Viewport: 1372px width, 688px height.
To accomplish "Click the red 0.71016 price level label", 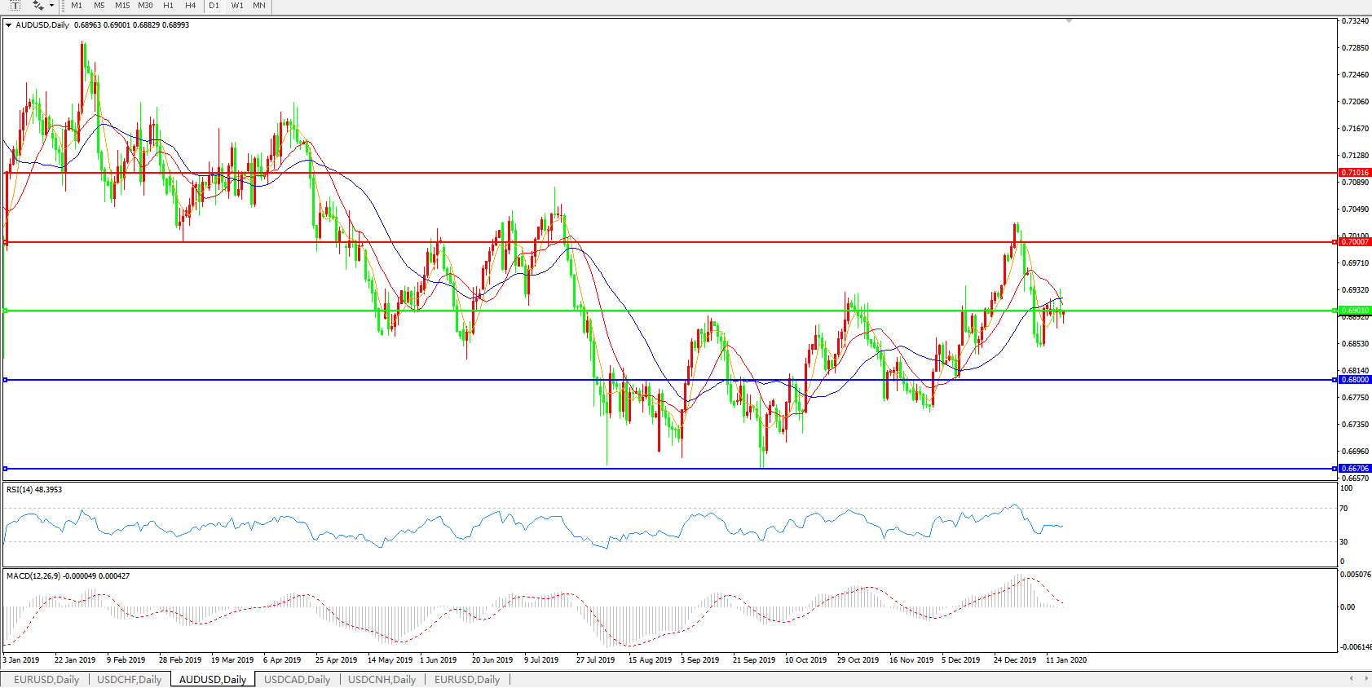I will coord(1355,173).
